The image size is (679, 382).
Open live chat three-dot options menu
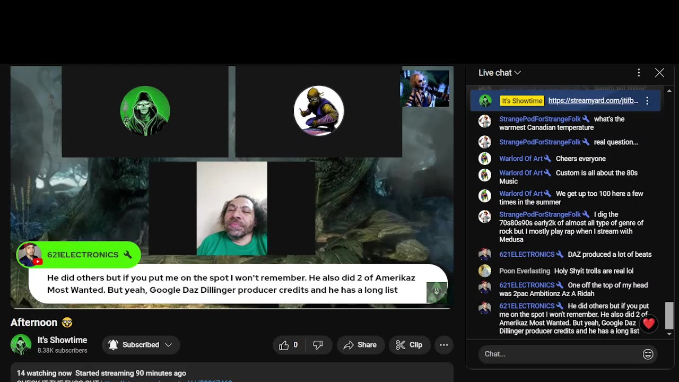pyautogui.click(x=639, y=73)
